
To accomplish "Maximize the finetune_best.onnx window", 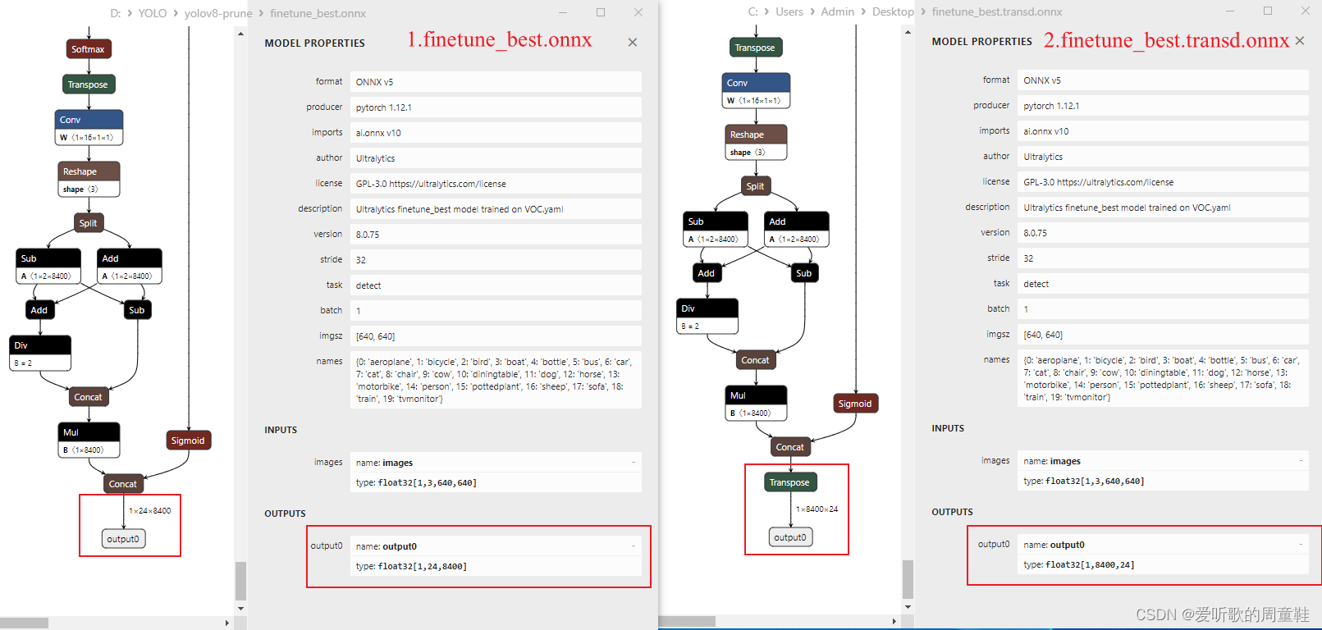I will pyautogui.click(x=601, y=12).
